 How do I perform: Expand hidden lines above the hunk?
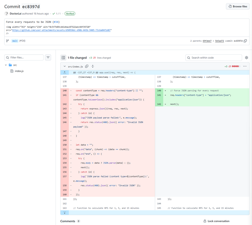pos(65,72)
